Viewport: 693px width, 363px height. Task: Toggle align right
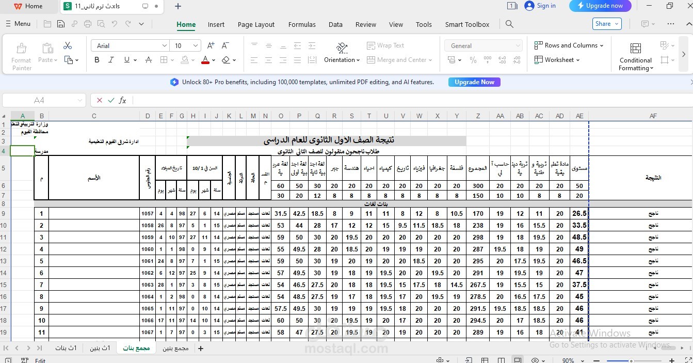pos(283,60)
